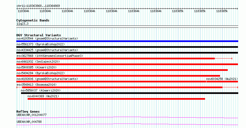Click the long red bar of nsv4192606
Viewport: 246px width, 128px height.
(111, 82)
